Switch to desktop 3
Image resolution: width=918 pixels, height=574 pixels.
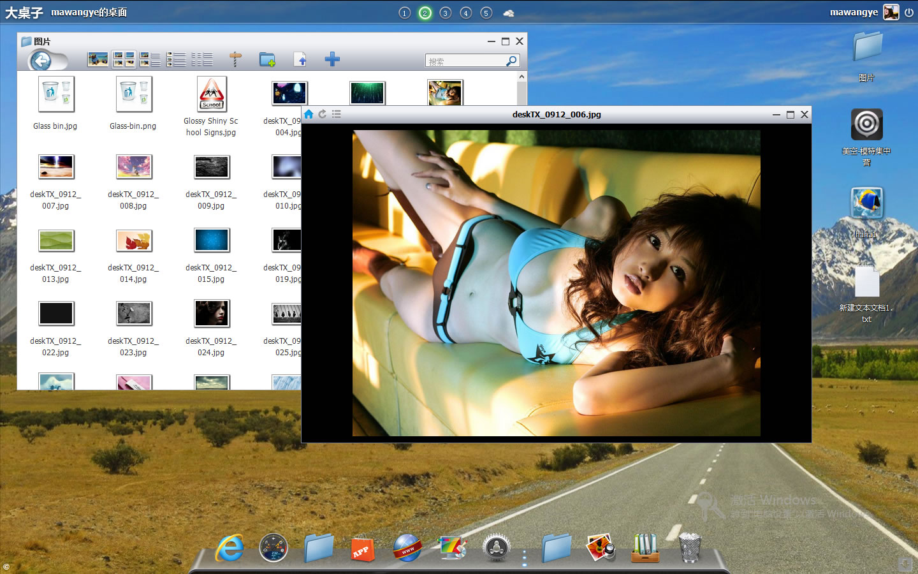pos(446,13)
